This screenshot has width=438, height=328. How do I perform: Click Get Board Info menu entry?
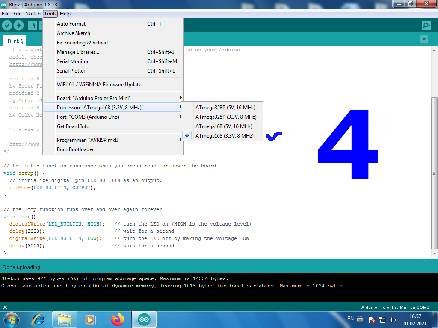[113, 126]
